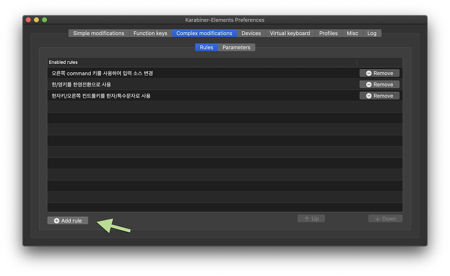This screenshot has height=276, width=450.
Task: Switch to the Misc tab
Action: 352,33
